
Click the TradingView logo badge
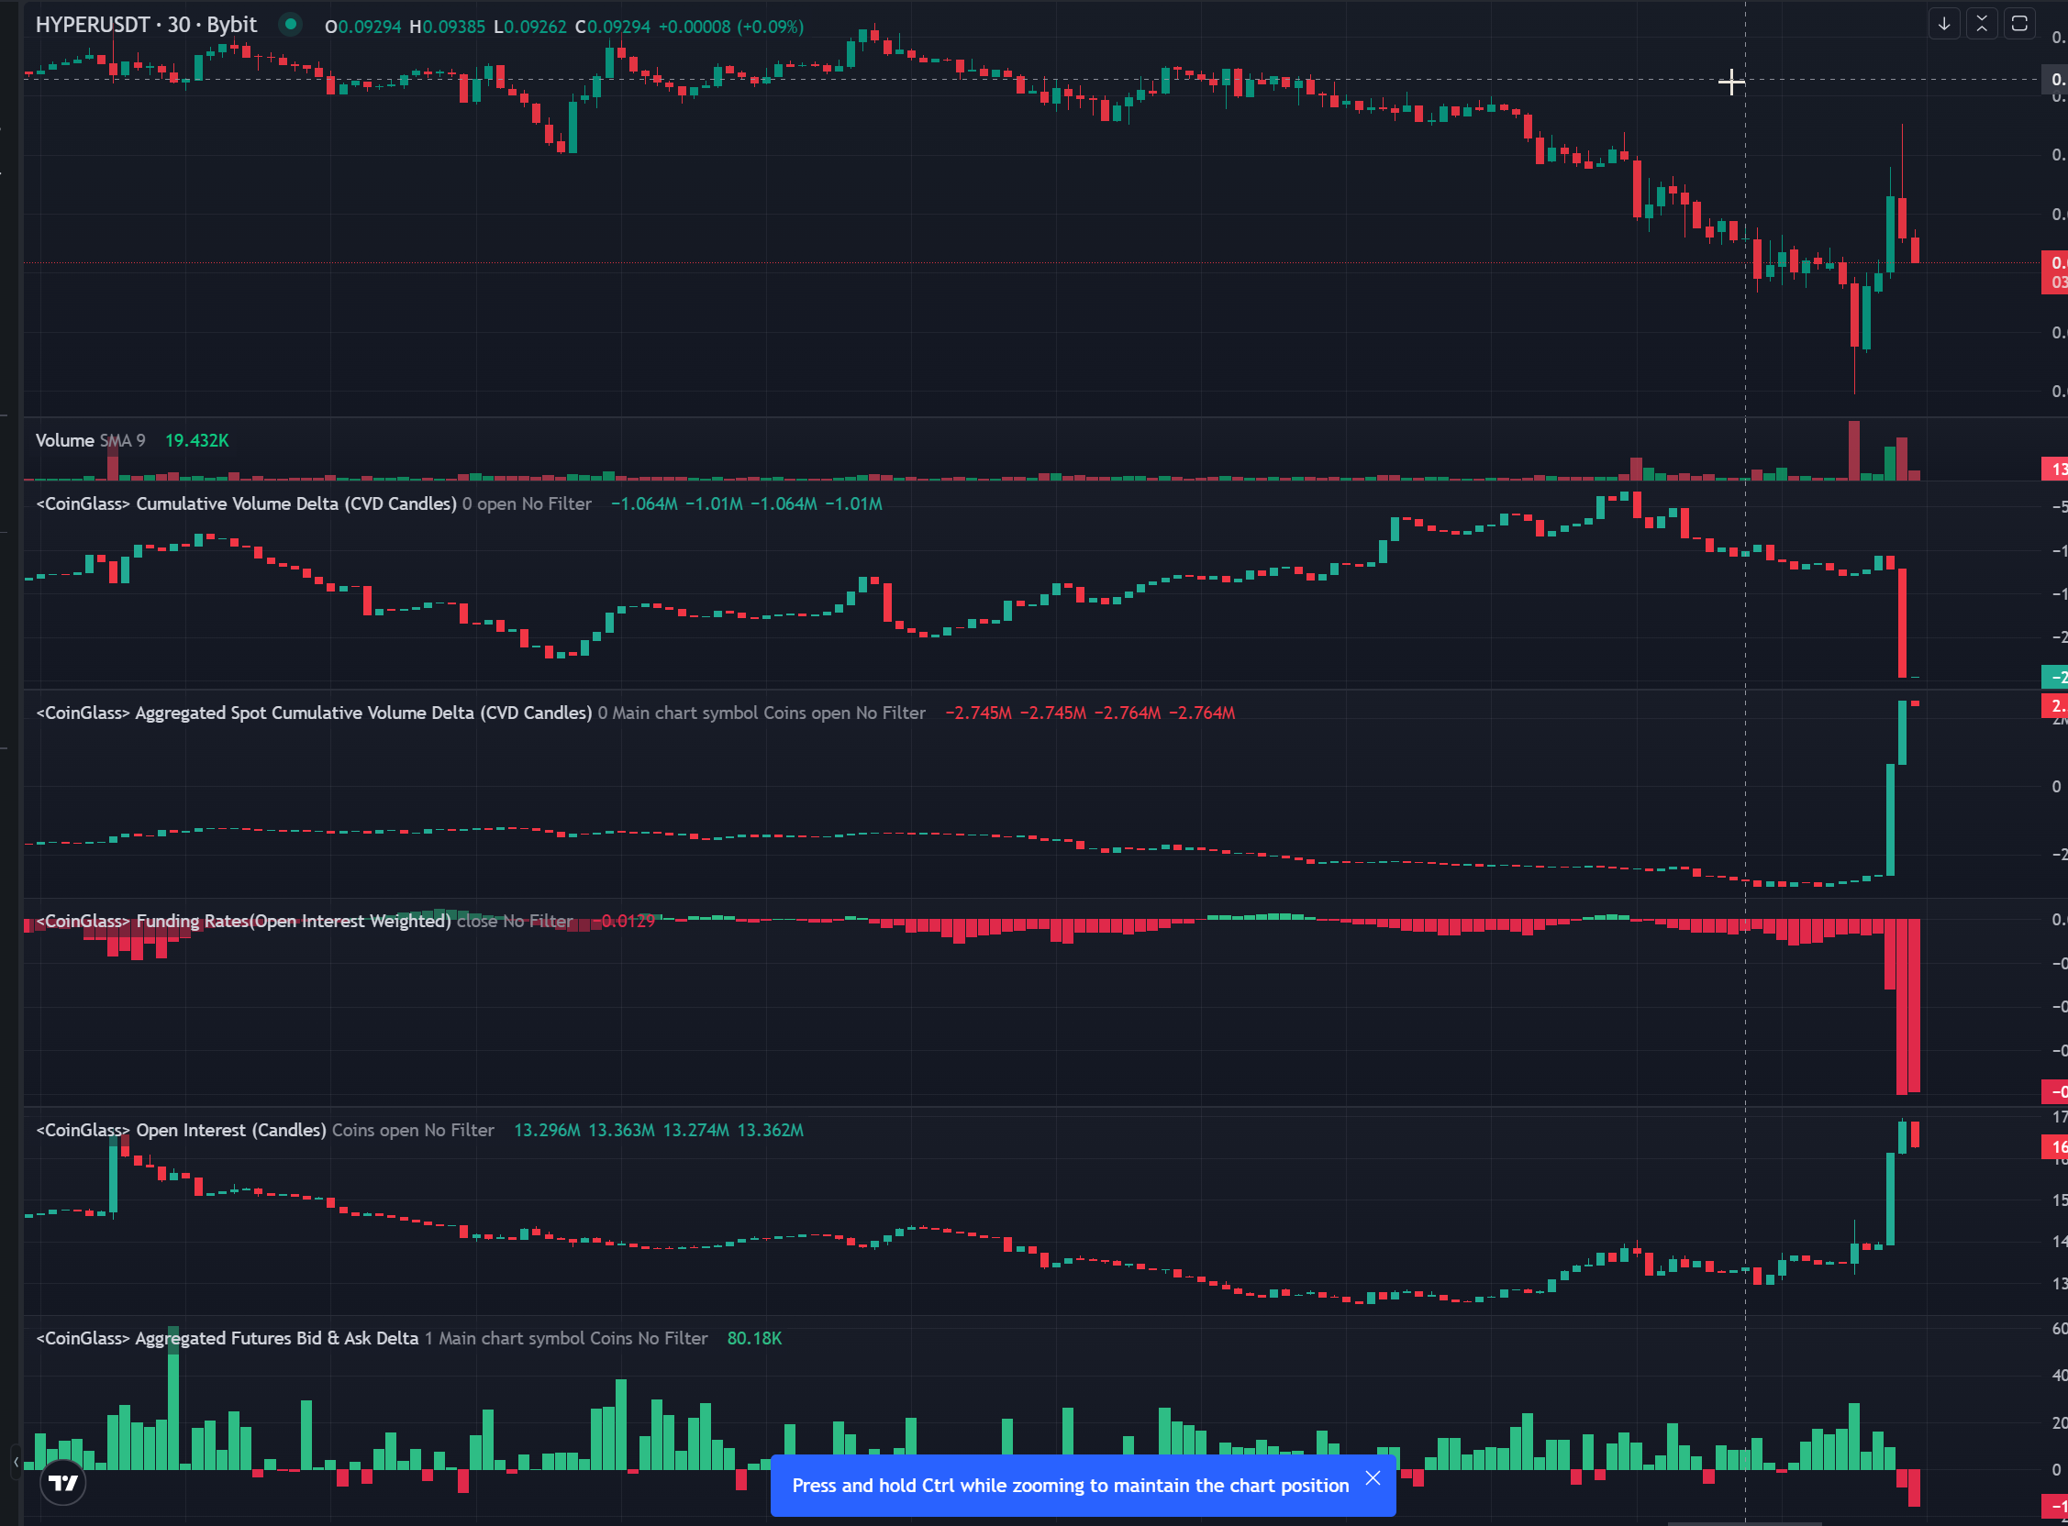pyautogui.click(x=62, y=1483)
